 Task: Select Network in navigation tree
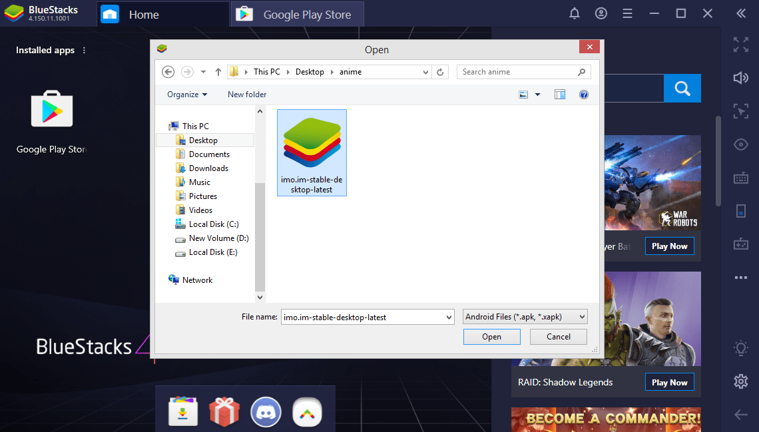197,280
